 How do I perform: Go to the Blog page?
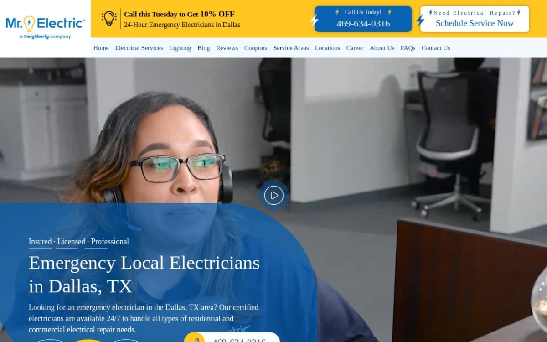[204, 48]
